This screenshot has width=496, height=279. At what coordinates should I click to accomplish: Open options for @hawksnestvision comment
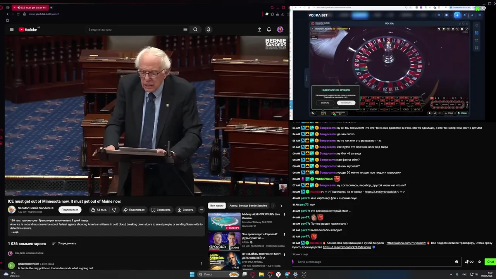pyautogui.click(x=201, y=264)
